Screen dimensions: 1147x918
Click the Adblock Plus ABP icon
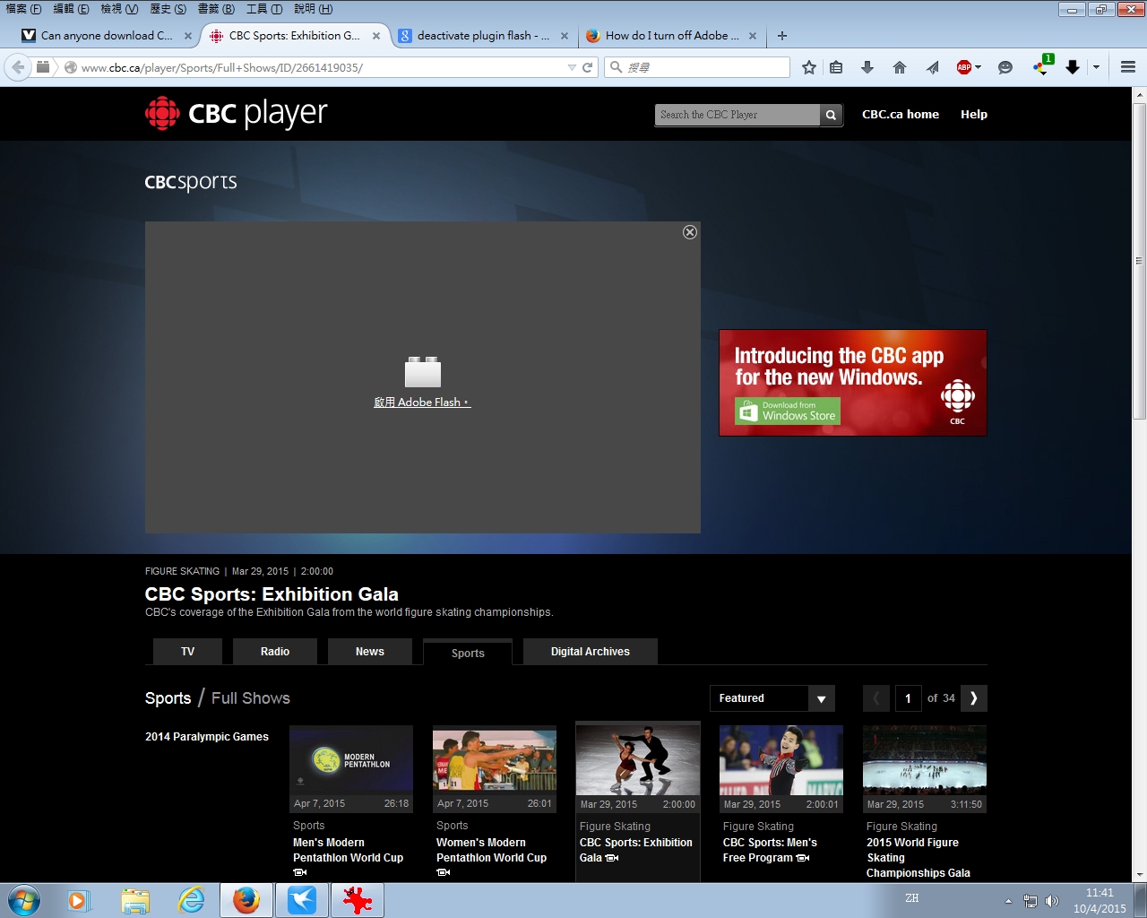tap(964, 67)
